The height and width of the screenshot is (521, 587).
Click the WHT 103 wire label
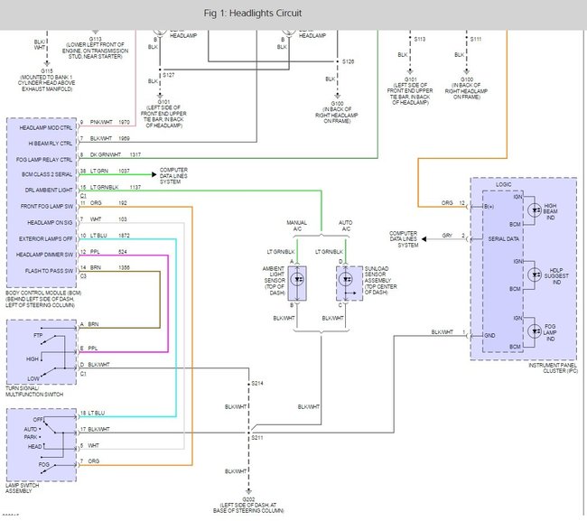pyautogui.click(x=108, y=219)
